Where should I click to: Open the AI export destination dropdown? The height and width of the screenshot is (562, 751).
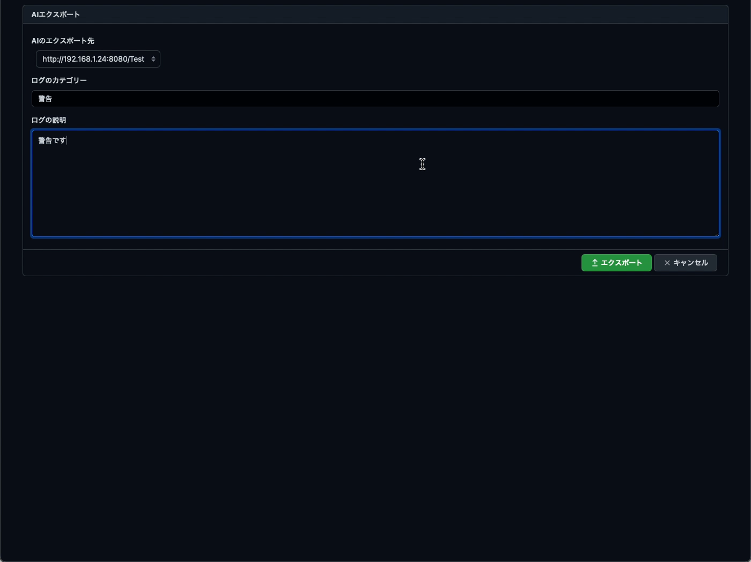98,59
